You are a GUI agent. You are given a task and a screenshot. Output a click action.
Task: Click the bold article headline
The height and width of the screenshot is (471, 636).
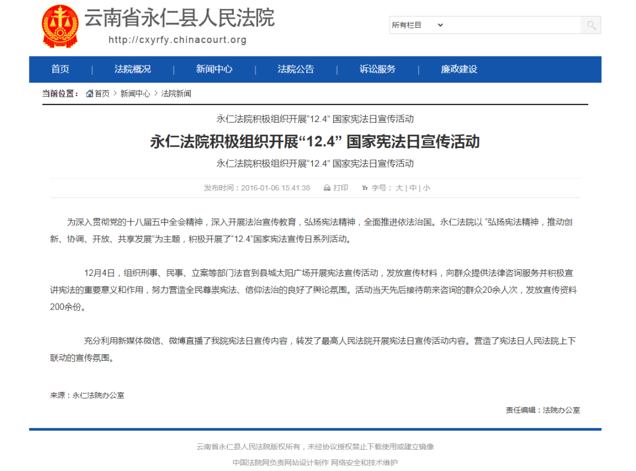click(314, 141)
